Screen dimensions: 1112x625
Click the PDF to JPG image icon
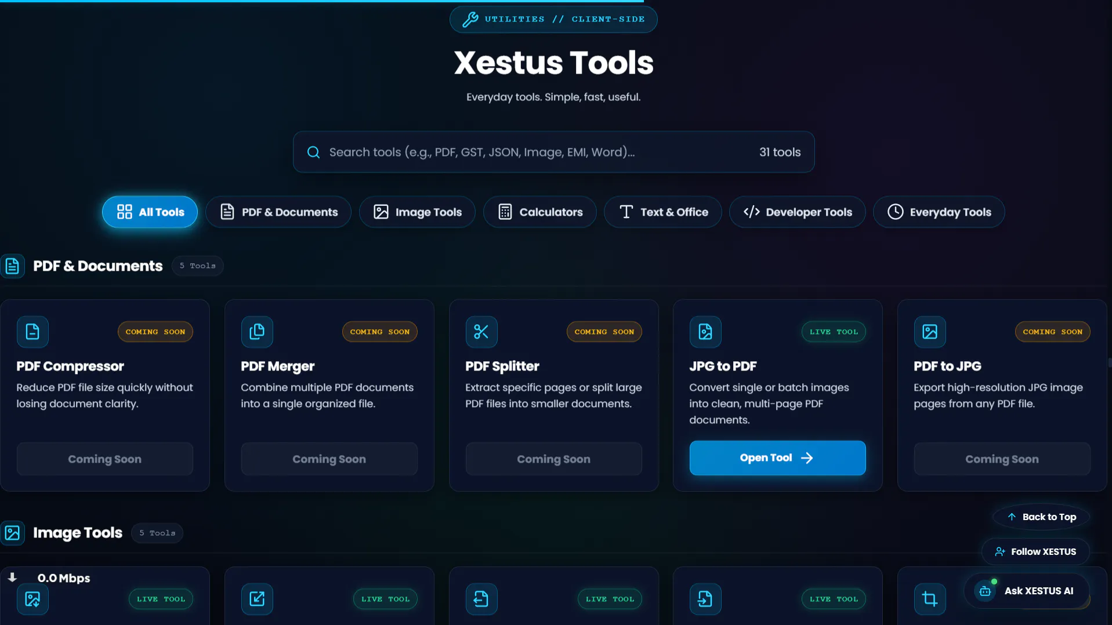tap(930, 332)
